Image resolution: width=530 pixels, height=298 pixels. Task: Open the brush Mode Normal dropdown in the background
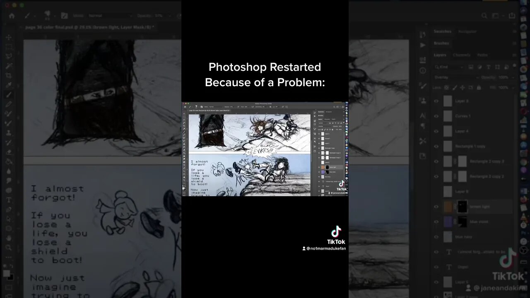[110, 16]
